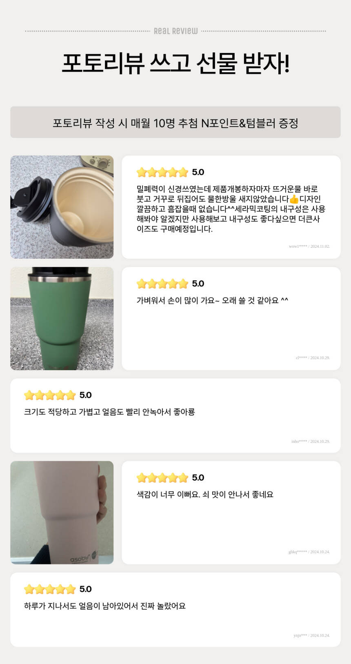Open the pink asobu tumbler photo
351x664 pixels.
point(62,512)
